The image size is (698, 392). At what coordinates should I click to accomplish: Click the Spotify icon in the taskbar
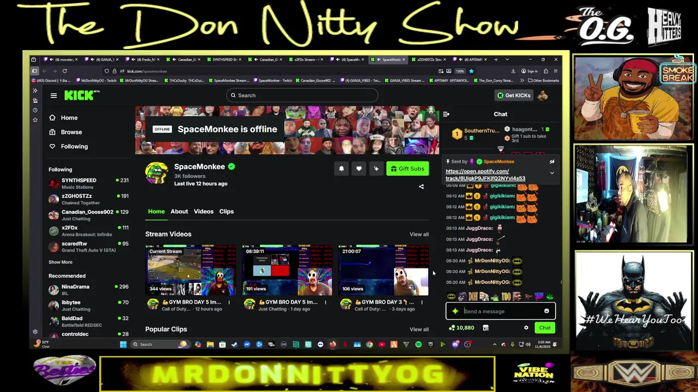click(418, 344)
